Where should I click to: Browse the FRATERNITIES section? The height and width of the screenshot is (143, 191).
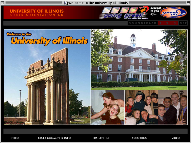(x=101, y=138)
